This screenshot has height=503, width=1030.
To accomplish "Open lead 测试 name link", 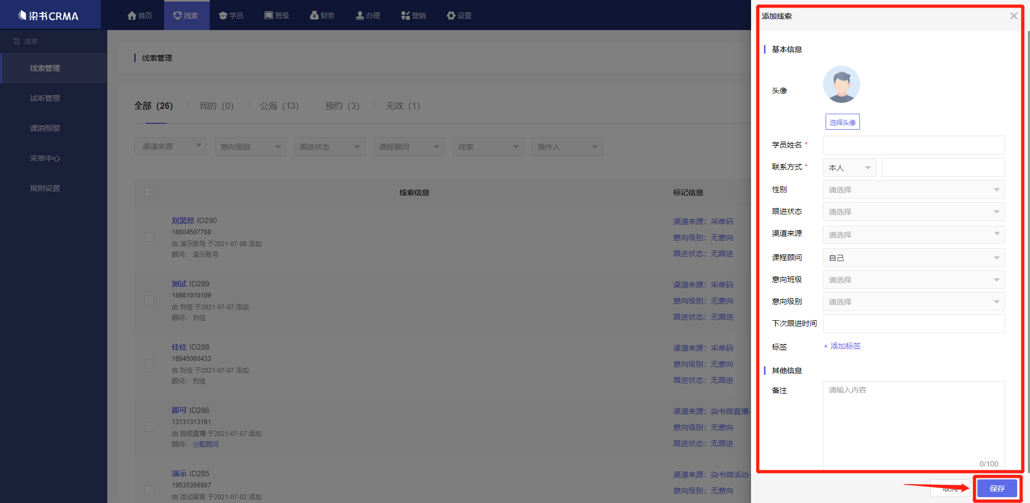I will [179, 284].
